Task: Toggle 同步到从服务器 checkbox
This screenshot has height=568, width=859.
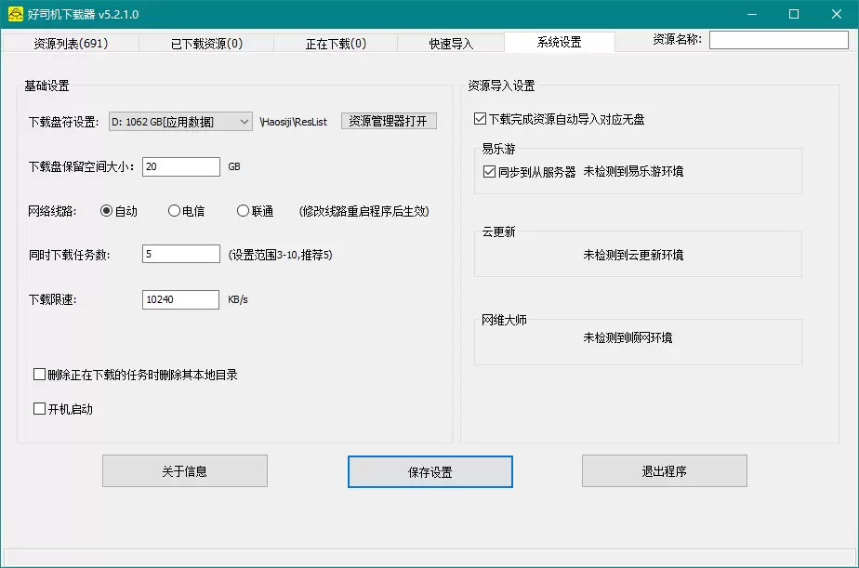Action: coord(529,171)
